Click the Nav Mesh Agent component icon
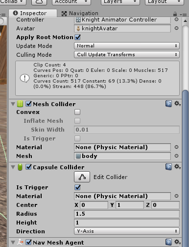 pos(20,242)
